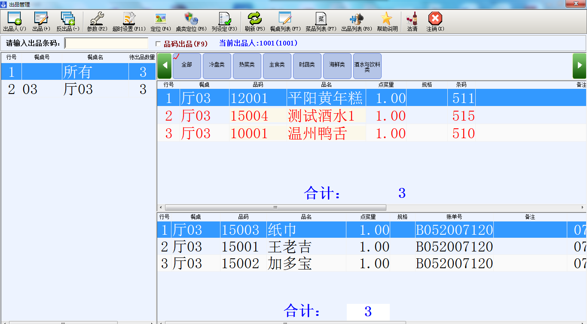Click the 沽清 wine bottle icon
Viewport: 587px width, 324px height.
(412, 19)
